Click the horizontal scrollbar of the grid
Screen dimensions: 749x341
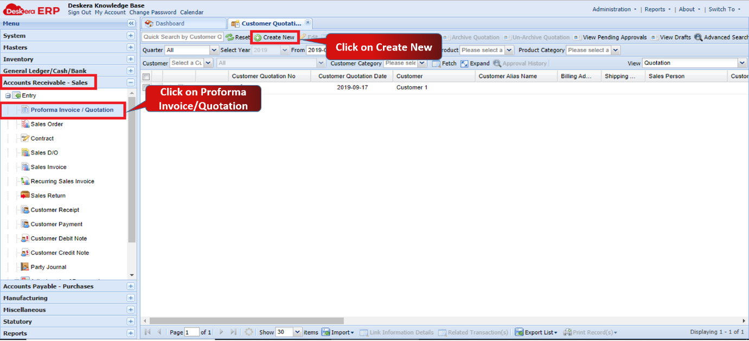click(247, 321)
